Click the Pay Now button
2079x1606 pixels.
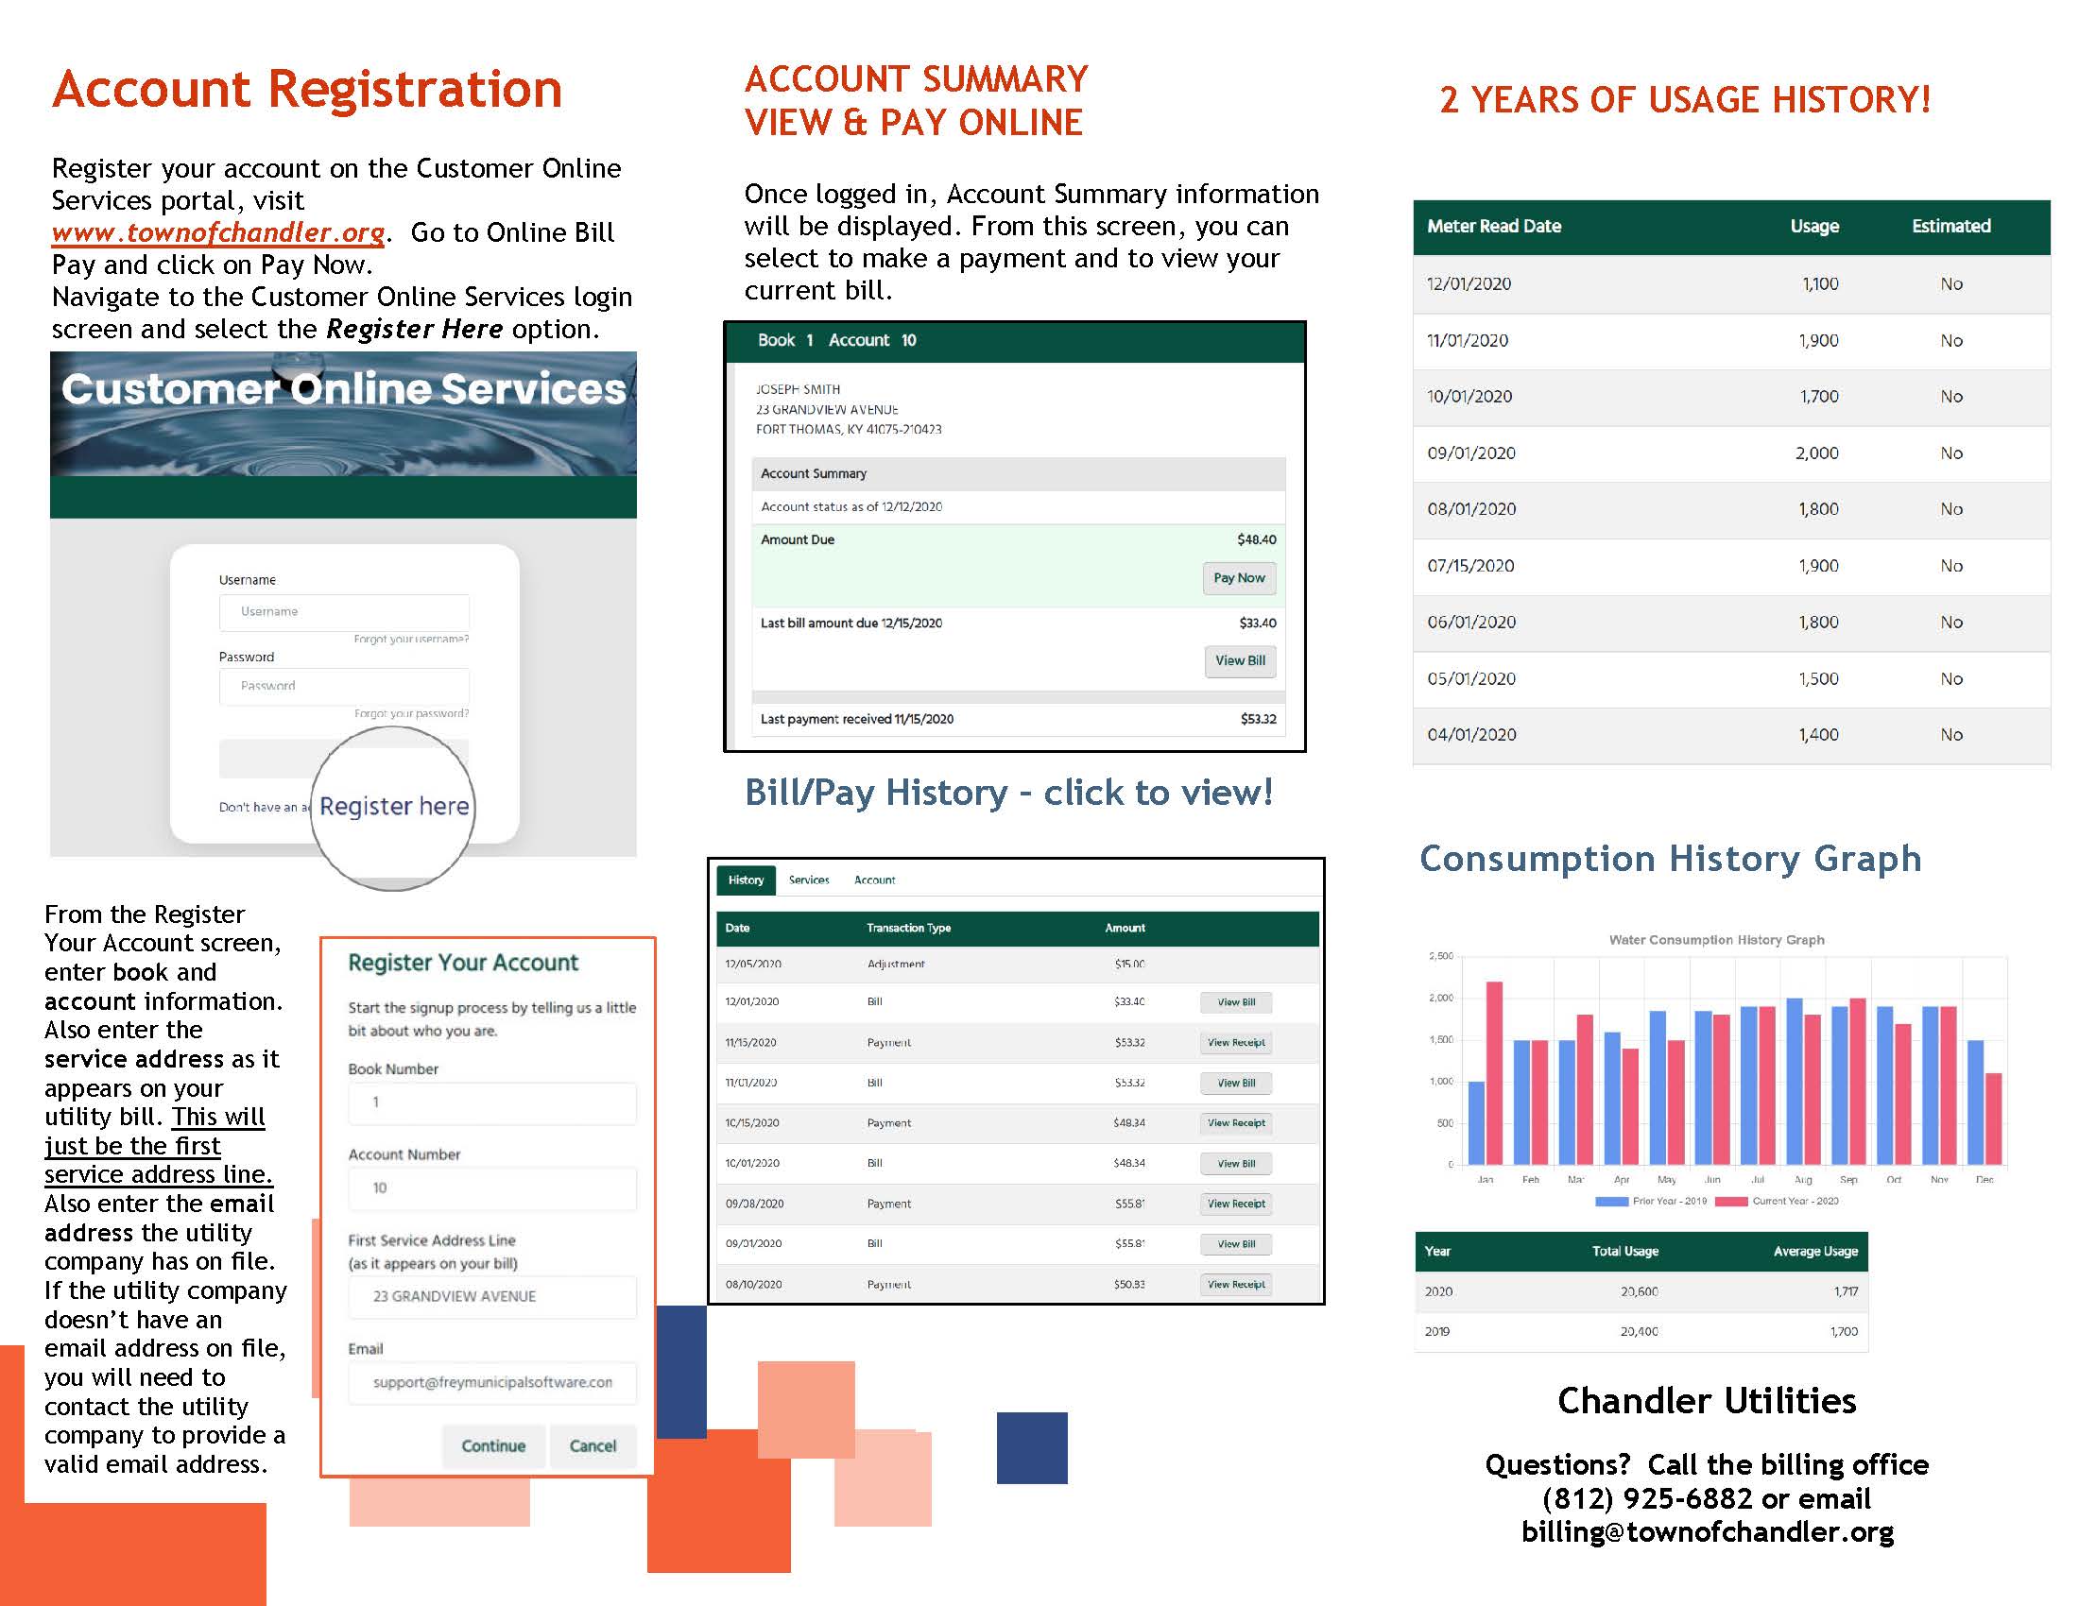click(1239, 578)
